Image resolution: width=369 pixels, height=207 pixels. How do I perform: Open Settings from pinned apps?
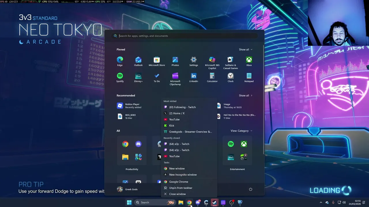[x=194, y=61]
